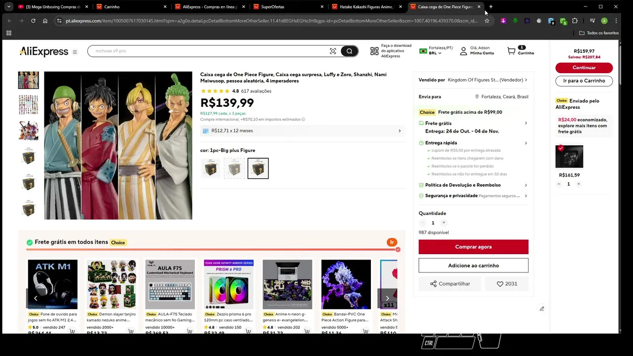Switch to the SuperOfertas tab
The image size is (633, 356).
point(289,7)
